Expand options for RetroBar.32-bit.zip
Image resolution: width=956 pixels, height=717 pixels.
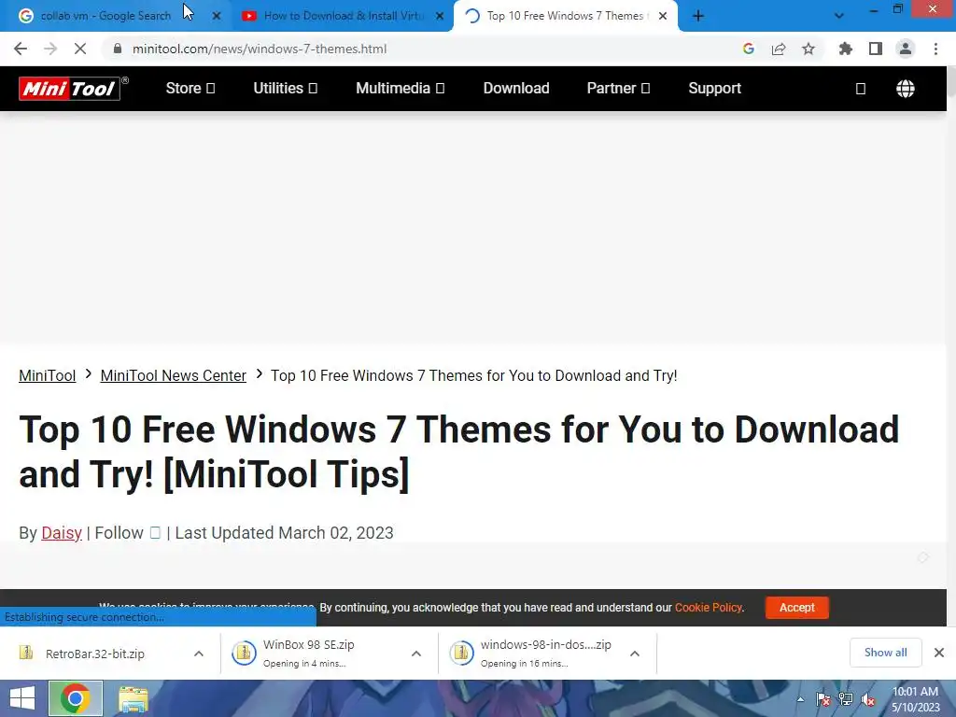199,654
